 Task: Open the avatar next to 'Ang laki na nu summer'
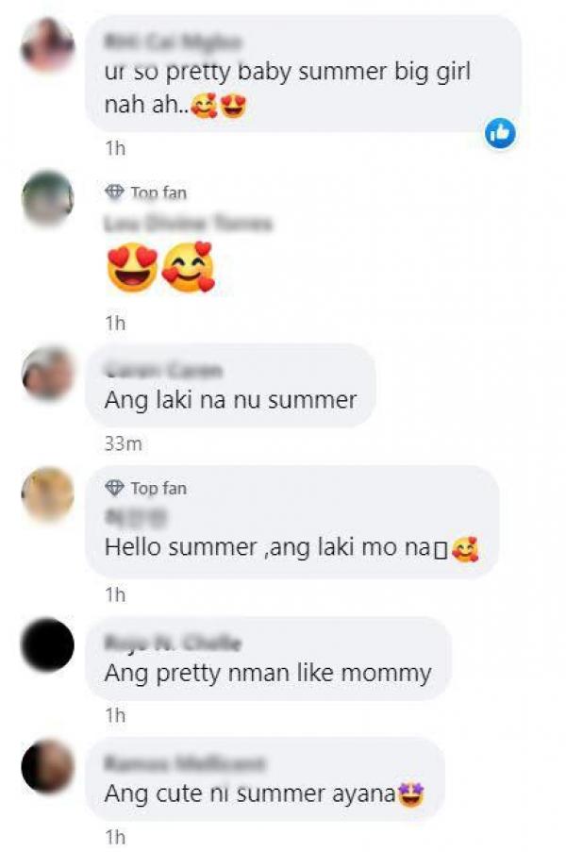point(48,374)
